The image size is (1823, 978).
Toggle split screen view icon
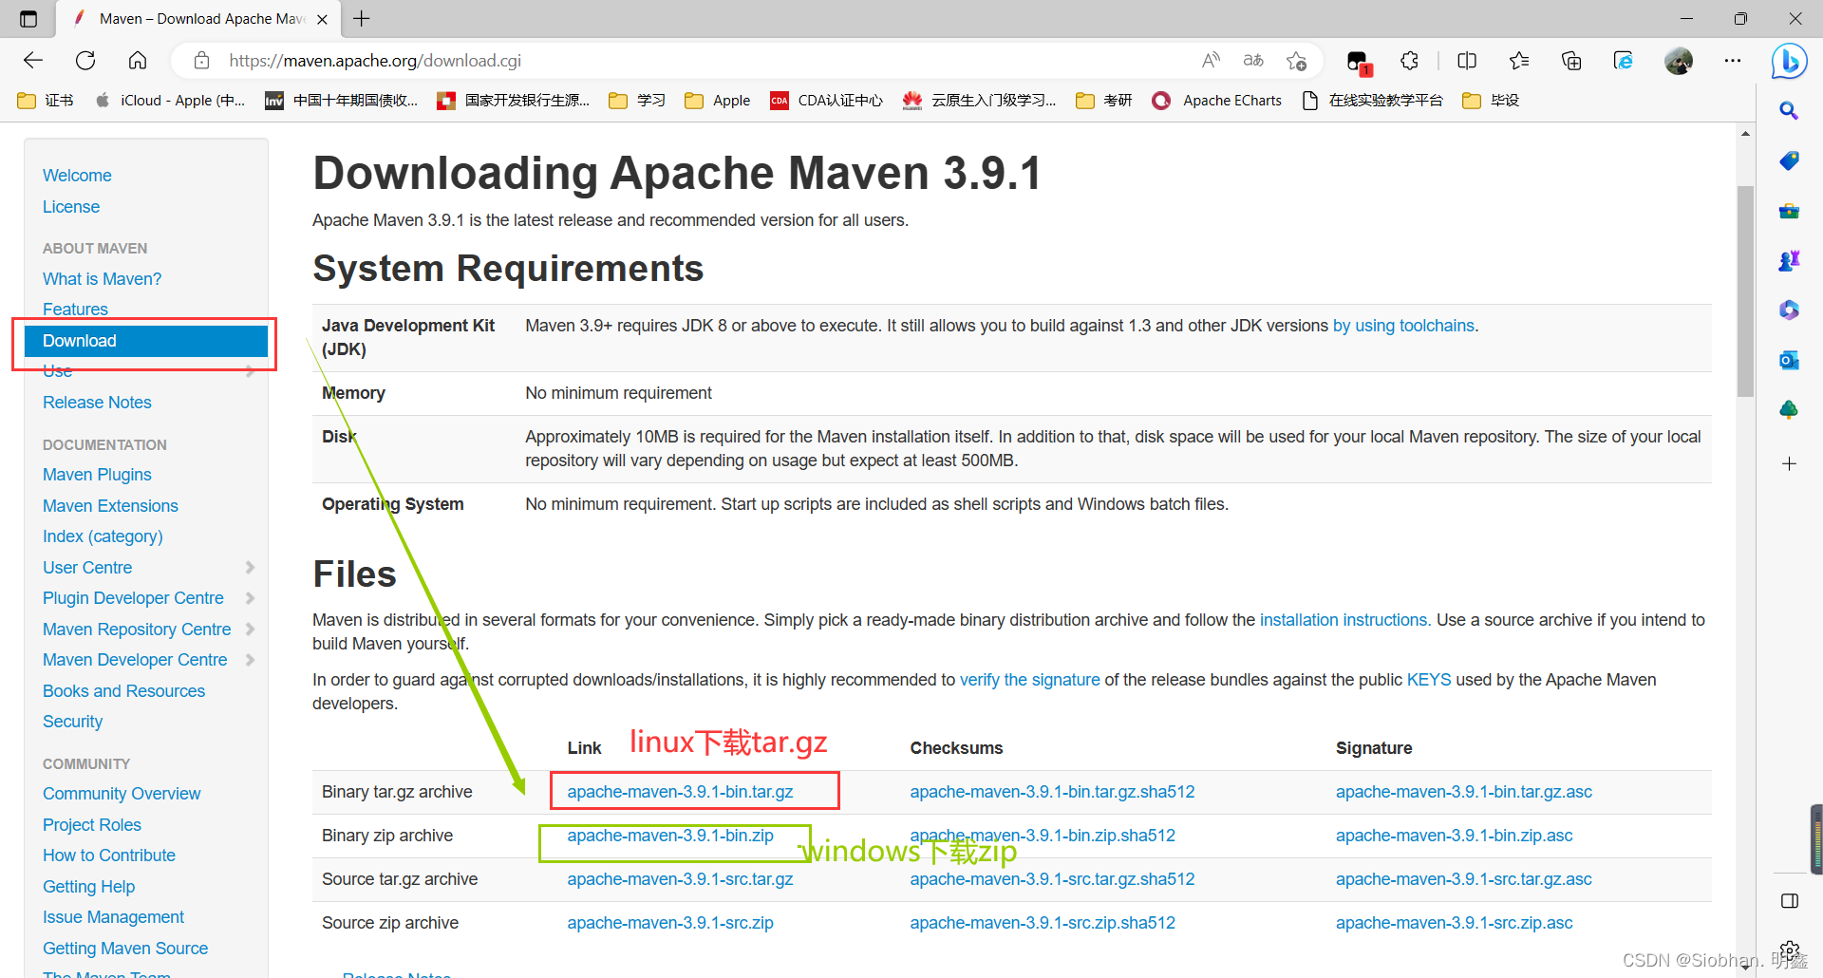(1467, 61)
